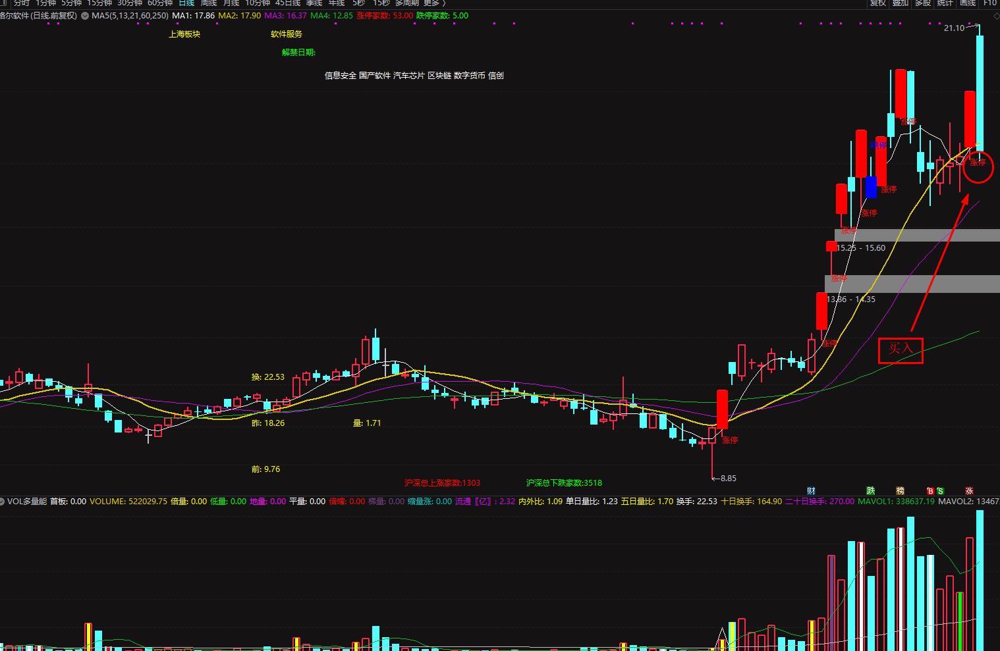Select the 45日线 period tab
Image resolution: width=1000 pixels, height=651 pixels.
(288, 3)
